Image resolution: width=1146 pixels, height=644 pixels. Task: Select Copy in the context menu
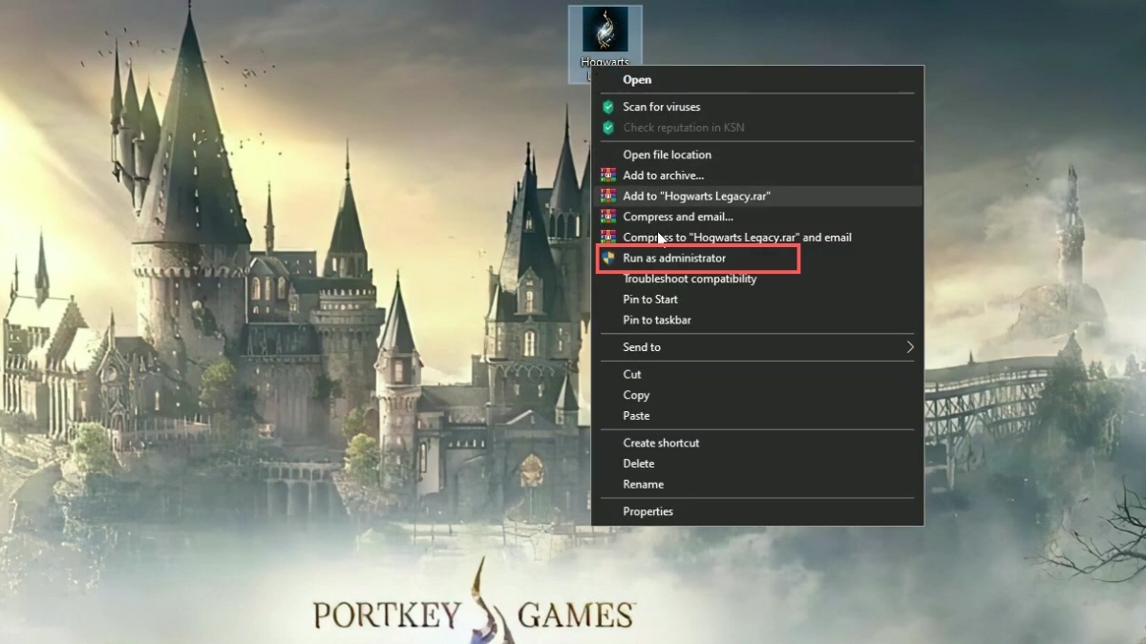(636, 395)
